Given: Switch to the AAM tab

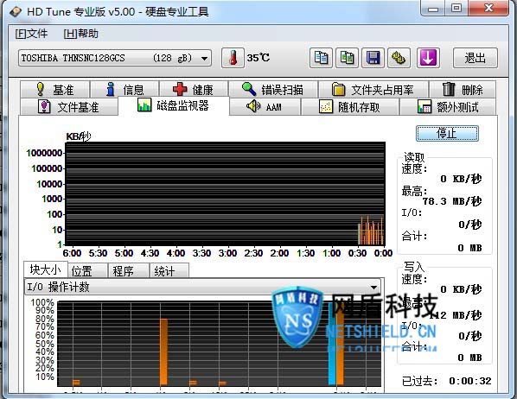Looking at the screenshot, I should 265,107.
